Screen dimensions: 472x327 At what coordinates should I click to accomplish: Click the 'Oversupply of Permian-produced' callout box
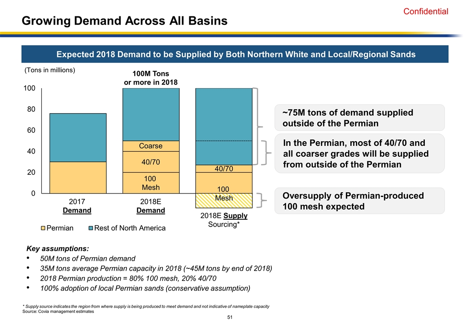[359, 201]
